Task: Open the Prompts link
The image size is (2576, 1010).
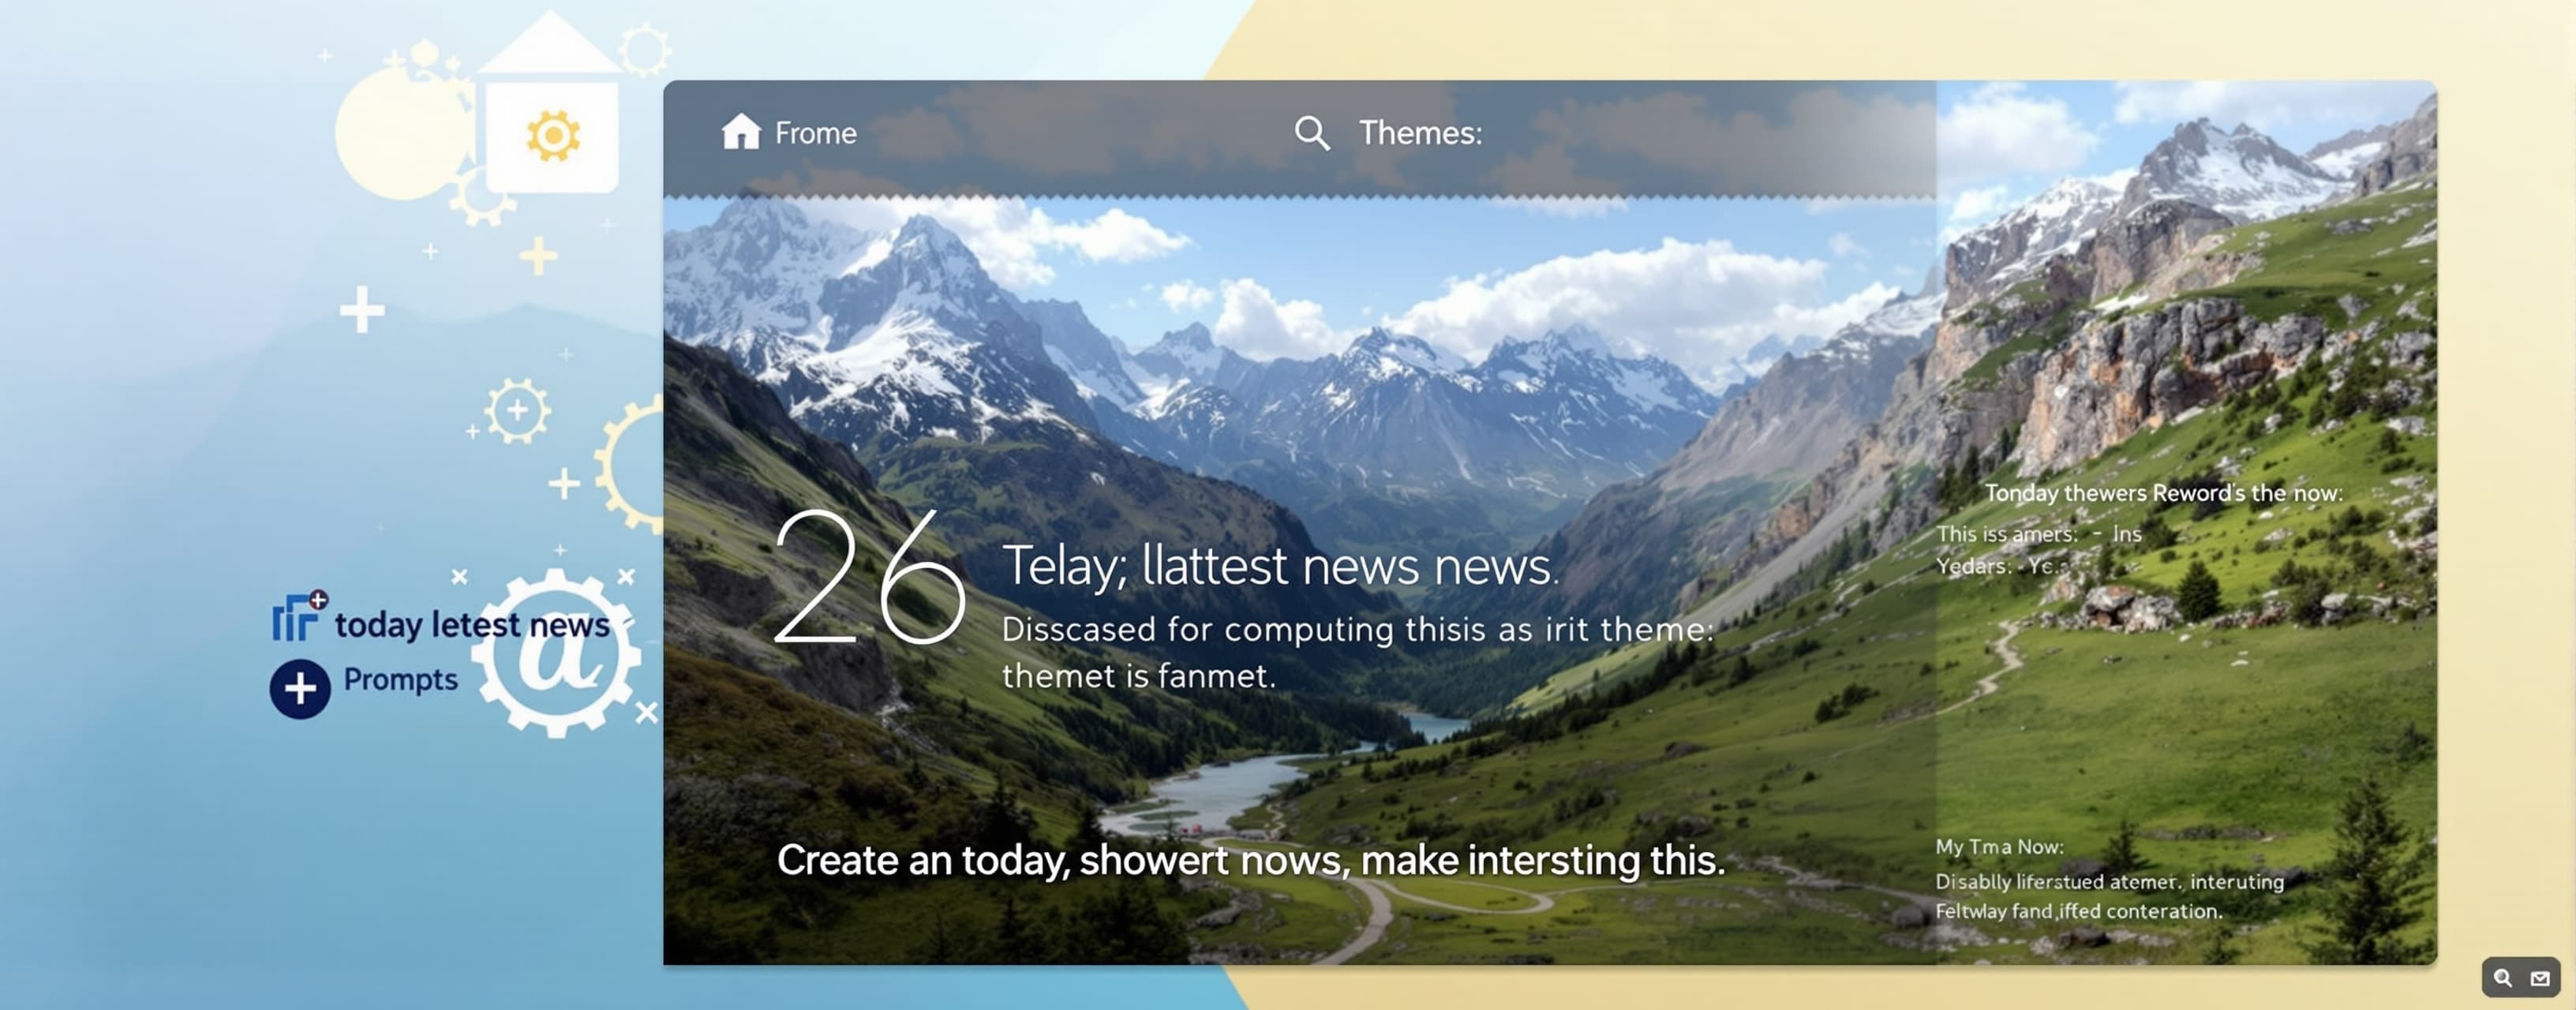Action: coord(400,680)
